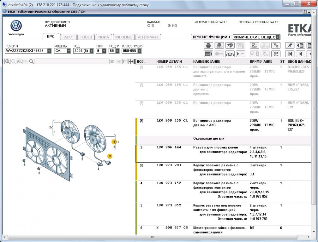Click the НОМЕР ДЕТАЛИ column header

click(x=169, y=61)
